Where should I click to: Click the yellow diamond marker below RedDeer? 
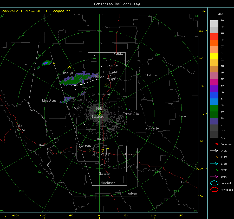[x=107, y=85]
